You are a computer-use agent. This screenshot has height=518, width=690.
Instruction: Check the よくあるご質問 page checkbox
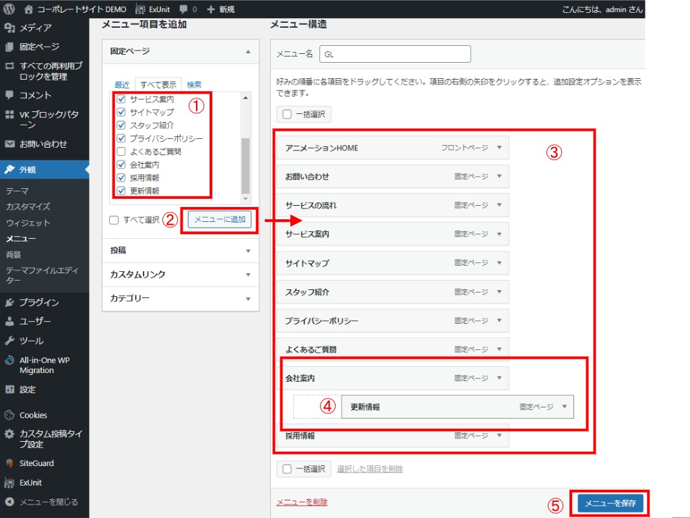coord(121,152)
